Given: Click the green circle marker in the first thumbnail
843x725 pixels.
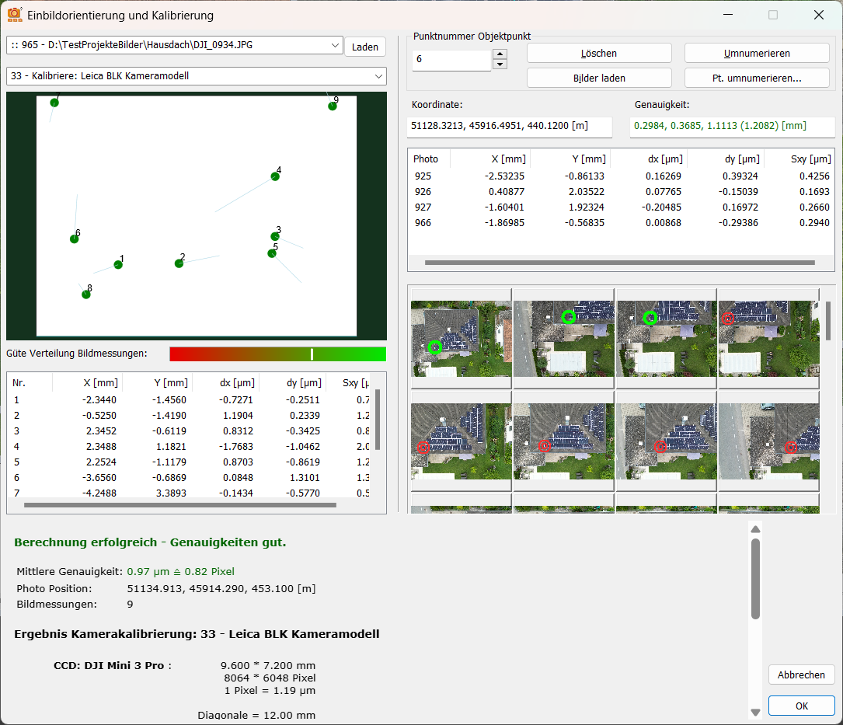Looking at the screenshot, I should 435,347.
